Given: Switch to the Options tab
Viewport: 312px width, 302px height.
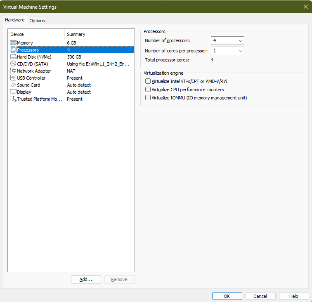Looking at the screenshot, I should coord(37,21).
